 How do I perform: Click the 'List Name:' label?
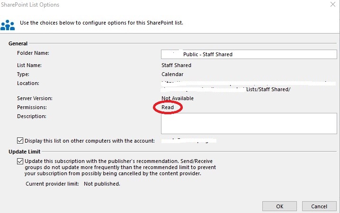tap(29, 65)
